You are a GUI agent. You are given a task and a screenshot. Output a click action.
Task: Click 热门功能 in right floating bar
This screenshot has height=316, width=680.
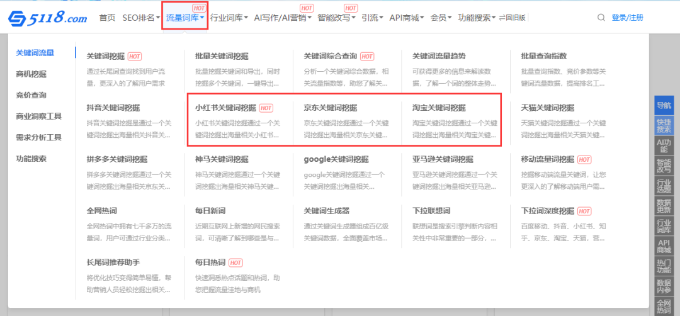(664, 266)
